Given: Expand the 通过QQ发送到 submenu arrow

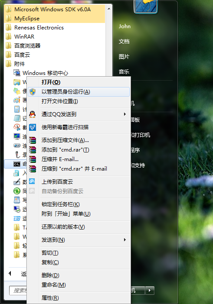Looking at the screenshot, I should (125, 114).
